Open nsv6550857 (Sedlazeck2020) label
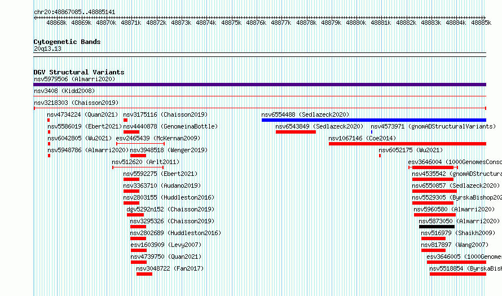The height and width of the screenshot is (296, 502). 456,185
